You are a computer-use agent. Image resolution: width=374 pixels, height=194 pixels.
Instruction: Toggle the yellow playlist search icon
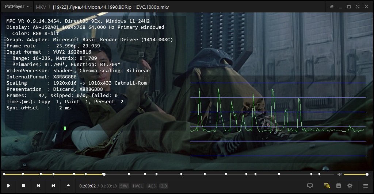click(x=327, y=186)
